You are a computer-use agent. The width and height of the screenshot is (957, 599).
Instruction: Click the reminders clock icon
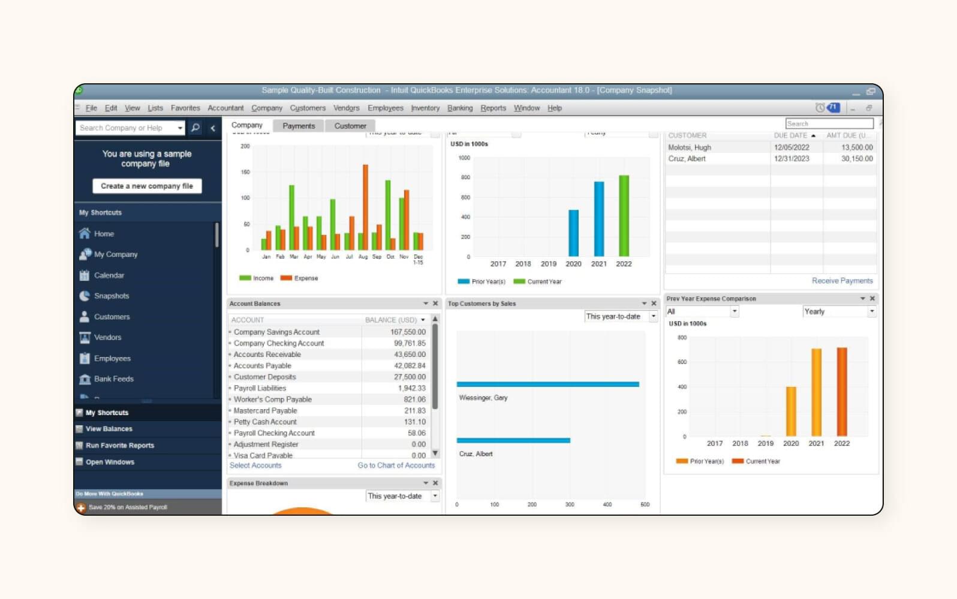click(x=820, y=108)
